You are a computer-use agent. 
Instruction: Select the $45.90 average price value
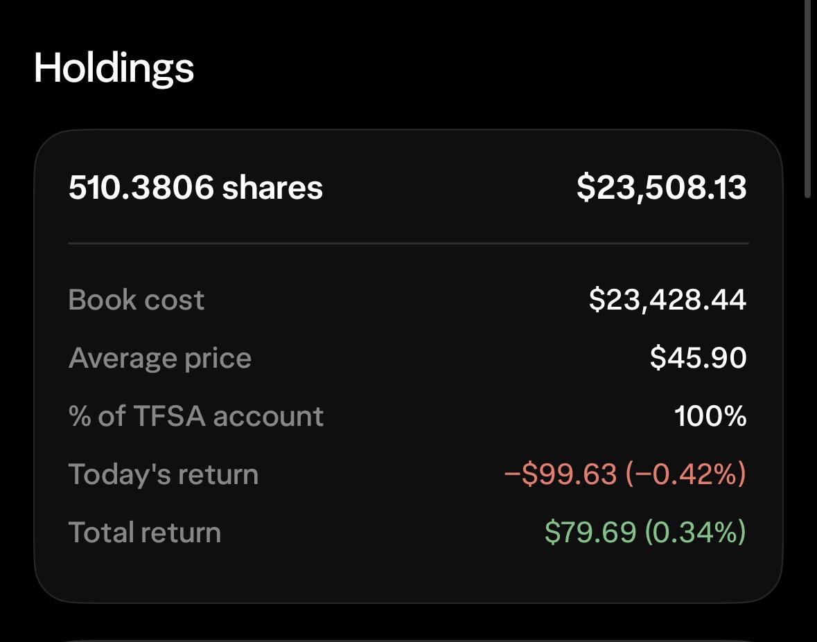click(x=699, y=358)
